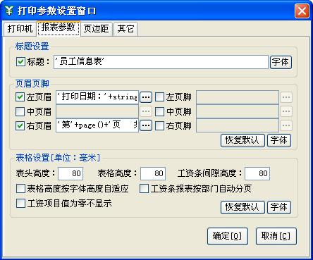313x260 pixels.
Task: Click the title field containing '员工信息表'
Action: click(x=161, y=62)
